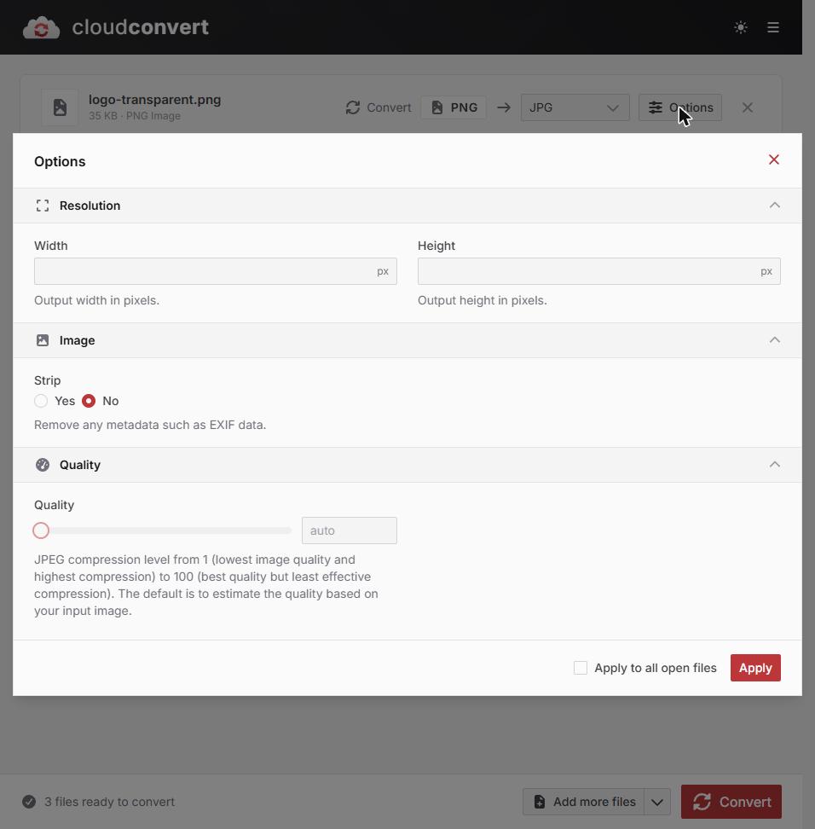Click the Apply button

755,668
